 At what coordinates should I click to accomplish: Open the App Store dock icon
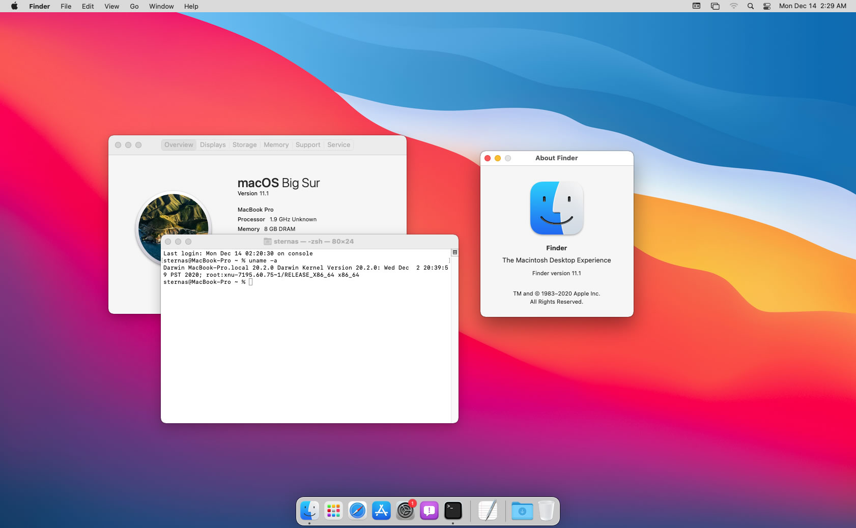tap(381, 511)
